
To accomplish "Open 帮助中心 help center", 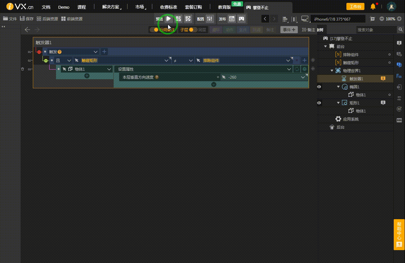I will (399, 235).
